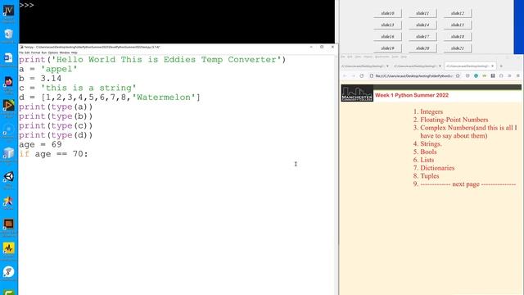Open the orange play-arrow desktop shortcut
The image size is (524, 295).
point(8,106)
